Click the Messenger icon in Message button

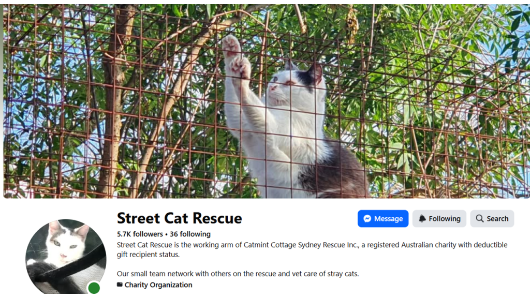click(x=367, y=219)
